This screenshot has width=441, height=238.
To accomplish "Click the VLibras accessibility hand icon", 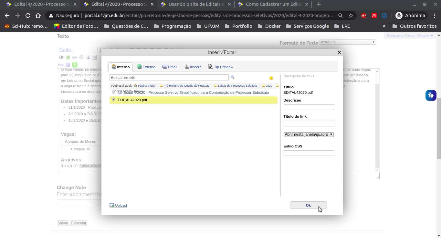I will (x=431, y=95).
